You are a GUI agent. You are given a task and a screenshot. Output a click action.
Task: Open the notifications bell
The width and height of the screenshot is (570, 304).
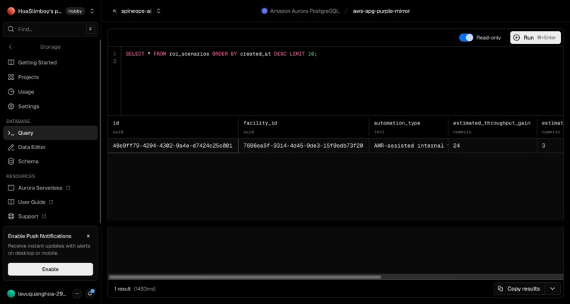pos(90,293)
